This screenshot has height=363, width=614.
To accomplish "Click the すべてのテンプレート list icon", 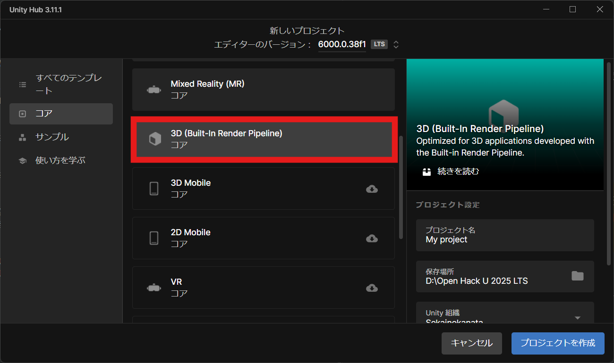I will click(23, 85).
